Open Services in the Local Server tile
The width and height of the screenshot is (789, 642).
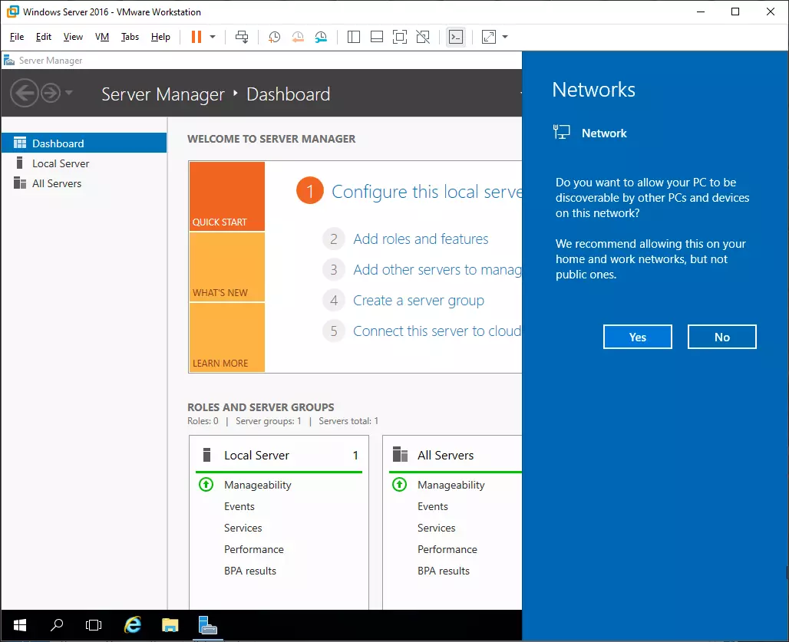click(x=243, y=528)
